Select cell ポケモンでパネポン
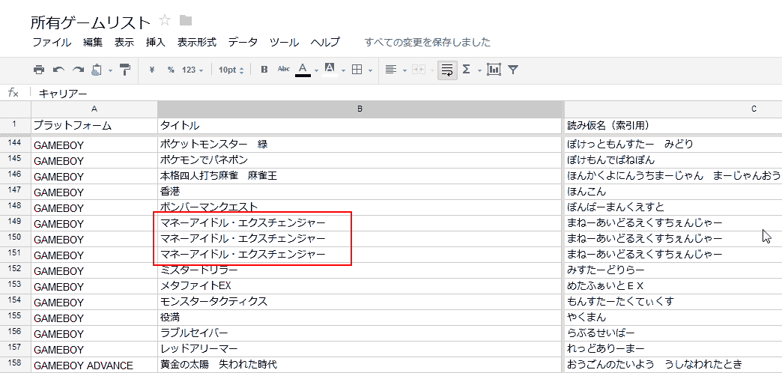 coord(360,160)
